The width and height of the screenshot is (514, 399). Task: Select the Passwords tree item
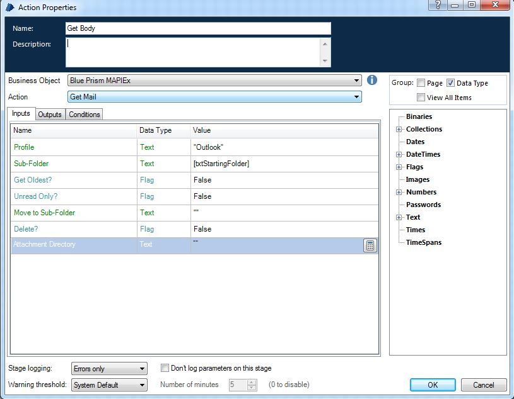(x=424, y=205)
